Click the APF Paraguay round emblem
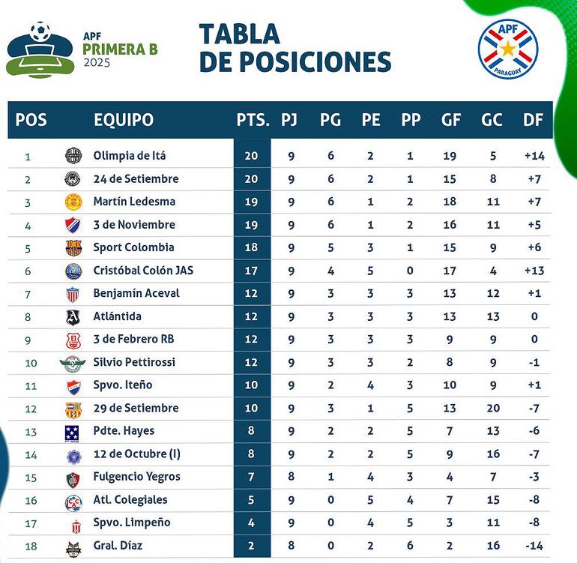Screen dimensions: 577x563 tap(508, 47)
